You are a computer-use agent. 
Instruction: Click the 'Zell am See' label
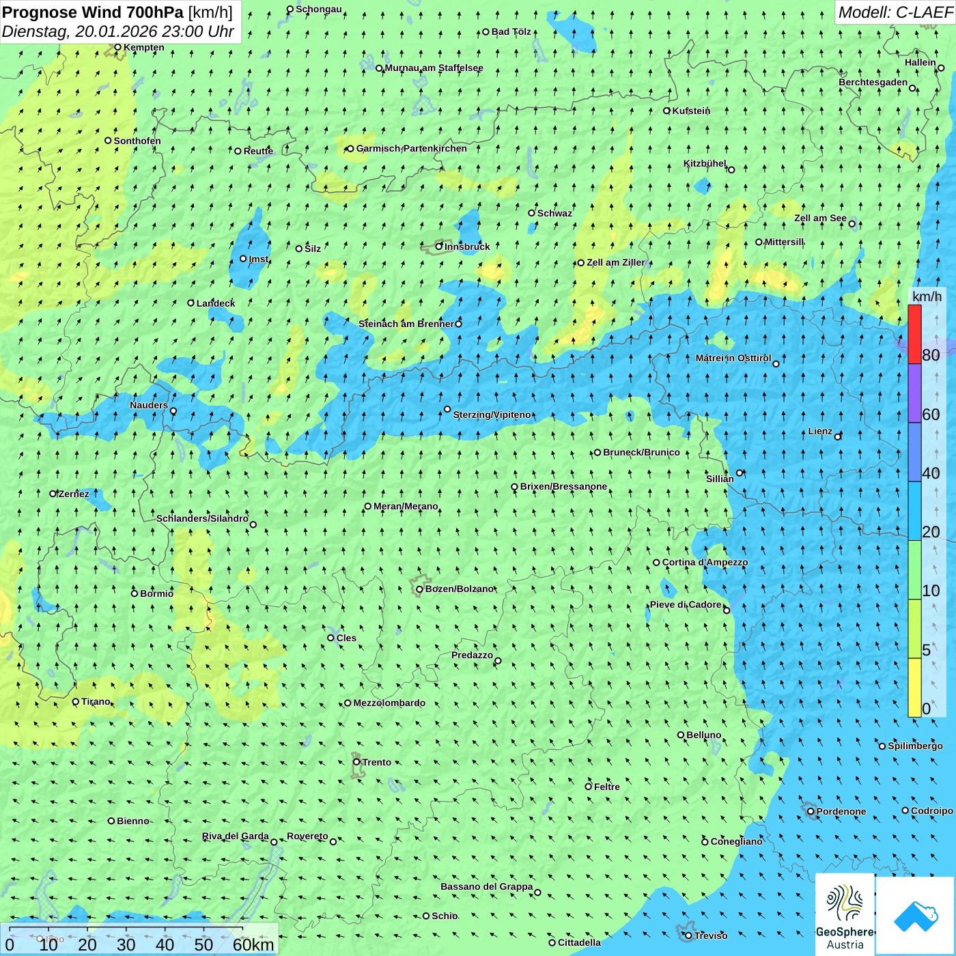click(x=820, y=218)
